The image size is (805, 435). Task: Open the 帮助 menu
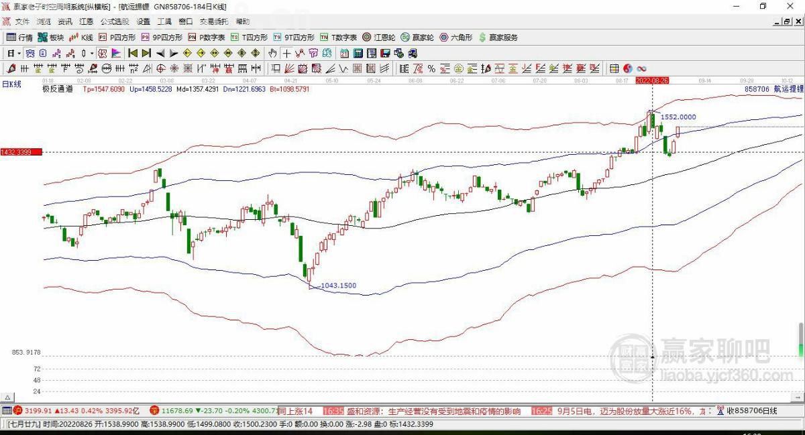point(243,22)
